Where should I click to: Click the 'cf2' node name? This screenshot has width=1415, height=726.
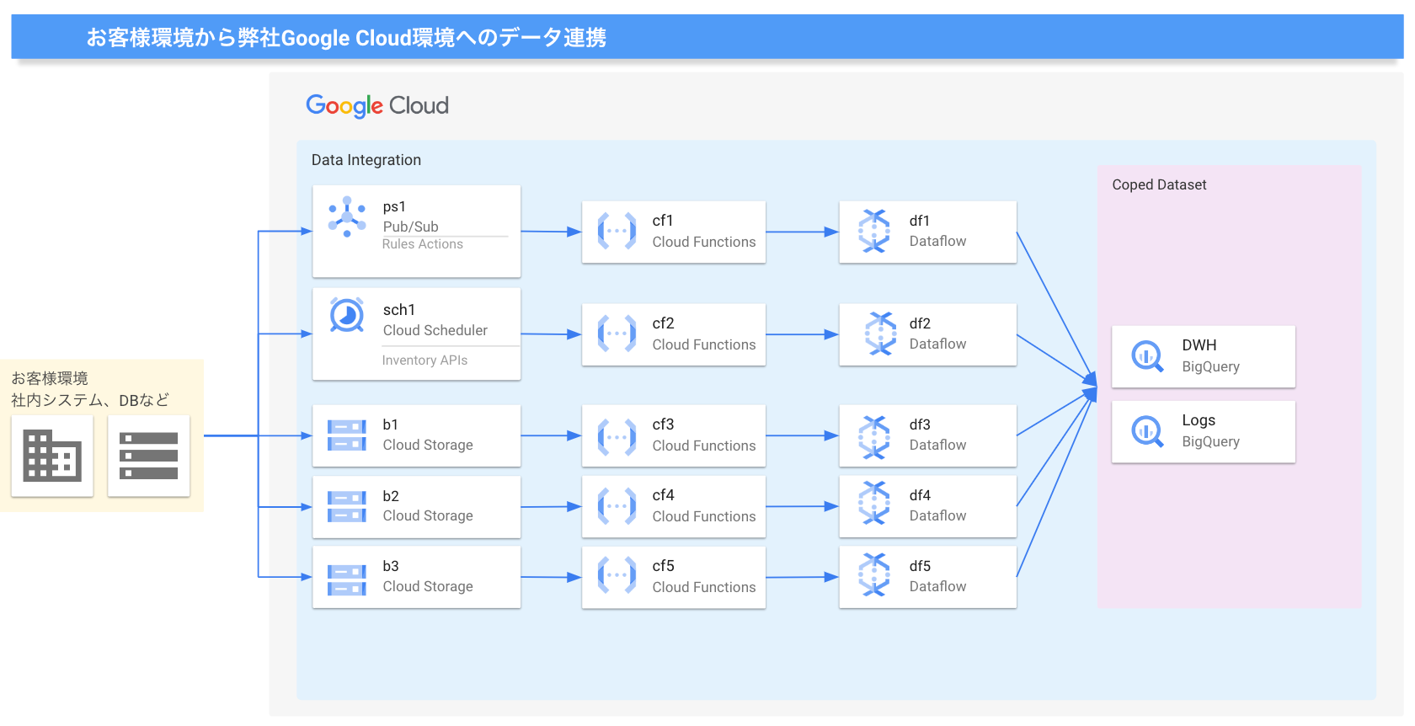click(664, 323)
